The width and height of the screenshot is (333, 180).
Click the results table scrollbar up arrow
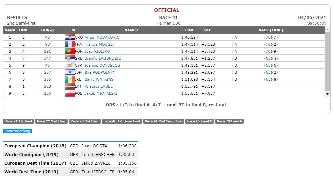click(327, 29)
